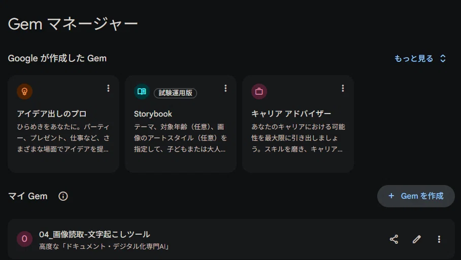
Task: Click the orange lightbulb icon on アイデア出しのプロ
Action: (25, 92)
